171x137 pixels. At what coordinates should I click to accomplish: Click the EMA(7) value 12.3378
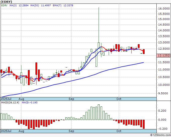click(68, 5)
